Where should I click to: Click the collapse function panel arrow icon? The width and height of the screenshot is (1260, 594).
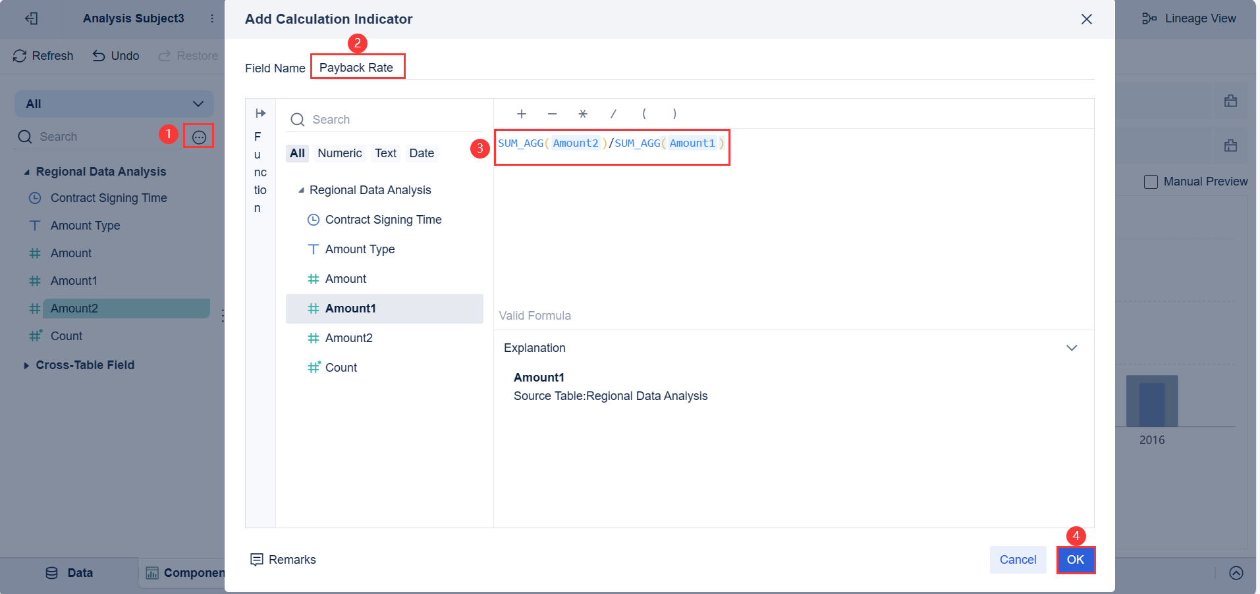260,113
